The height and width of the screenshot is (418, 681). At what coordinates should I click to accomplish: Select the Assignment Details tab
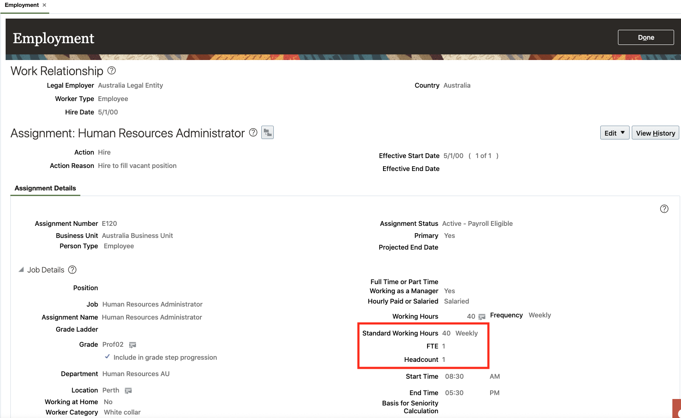45,188
